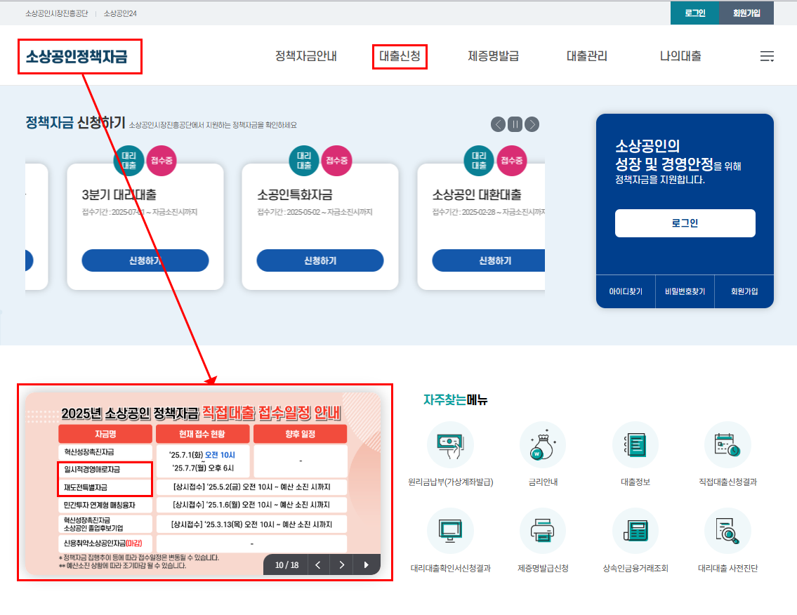This screenshot has width=797, height=615.
Task: Open 직접대출신청결과 calendar icon
Action: (727, 445)
